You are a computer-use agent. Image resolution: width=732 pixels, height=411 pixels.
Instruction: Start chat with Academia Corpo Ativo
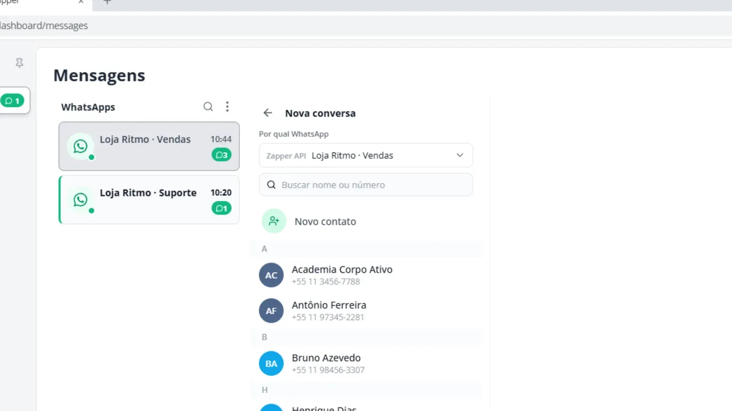(366, 275)
